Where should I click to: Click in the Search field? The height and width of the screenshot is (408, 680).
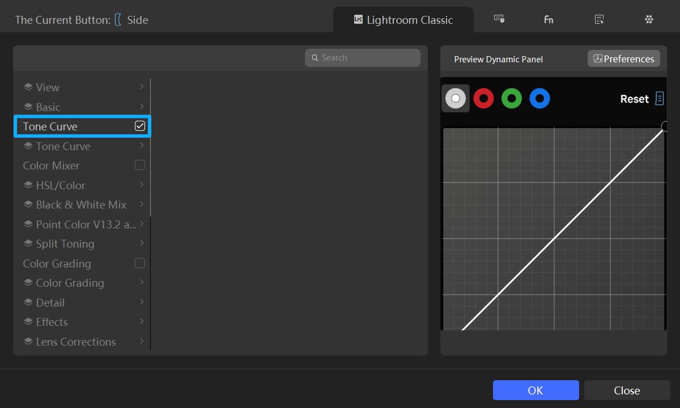[x=363, y=58]
